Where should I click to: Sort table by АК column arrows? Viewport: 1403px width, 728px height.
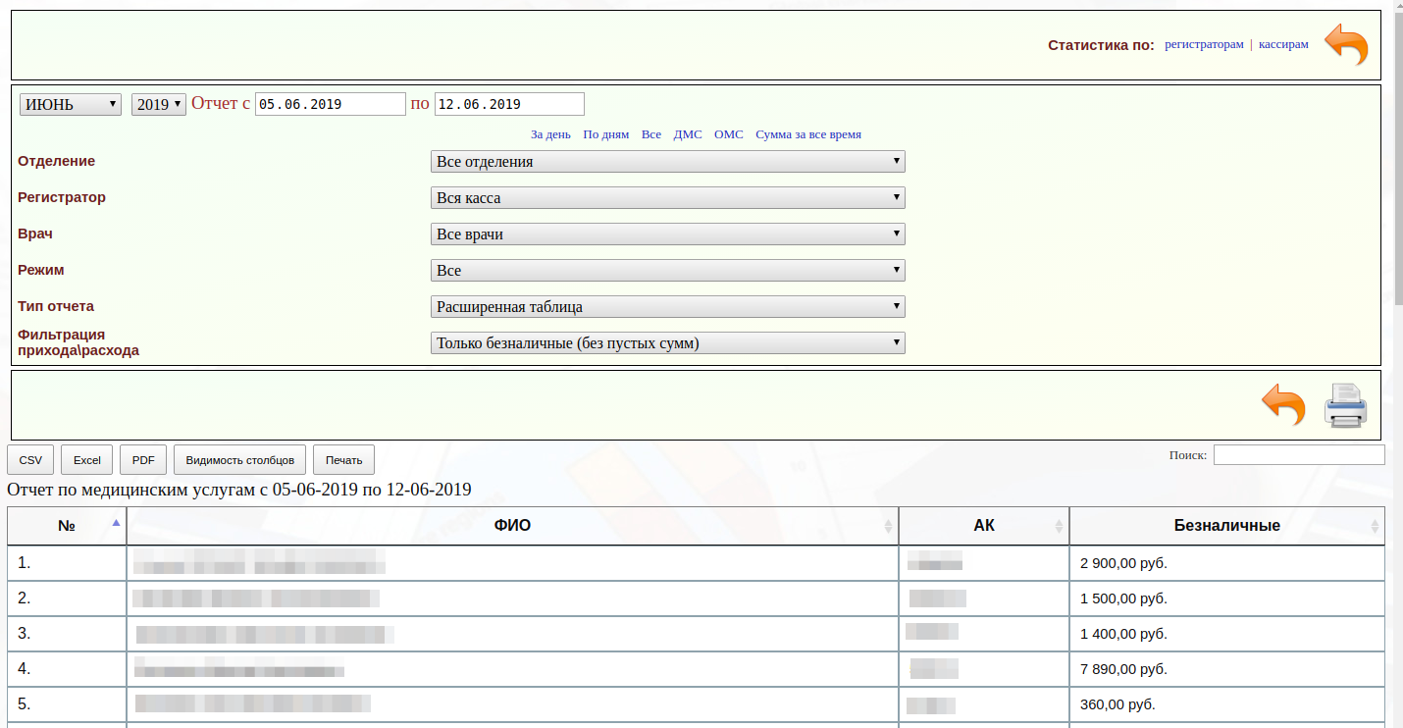[x=1059, y=526]
